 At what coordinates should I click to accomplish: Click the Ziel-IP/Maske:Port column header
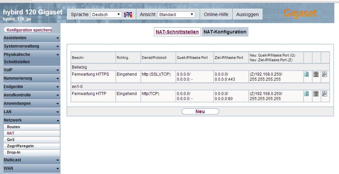231,58
